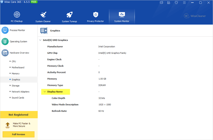Screen dimensions: 213x140
Task: Select the System Monitor icon
Action: [122, 15]
